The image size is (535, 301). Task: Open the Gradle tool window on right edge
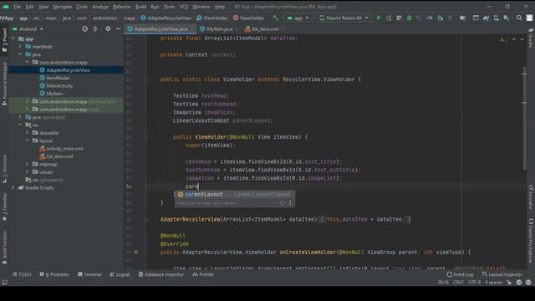[x=531, y=38]
